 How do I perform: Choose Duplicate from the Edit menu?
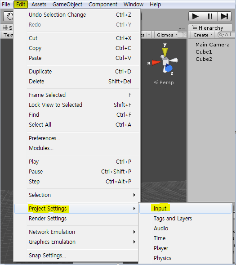click(77, 72)
